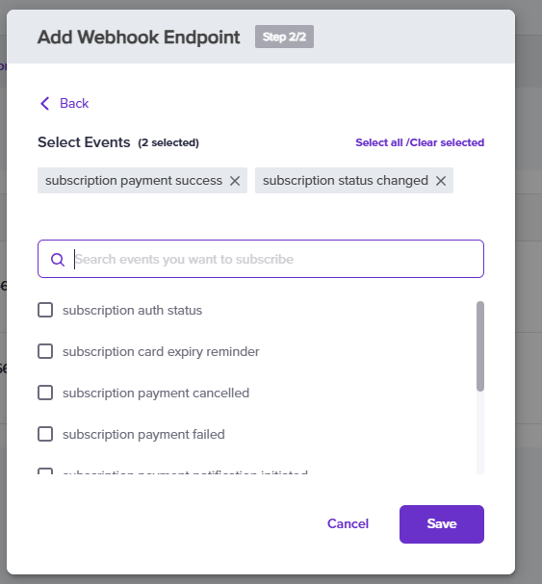Image resolution: width=542 pixels, height=584 pixels.
Task: Click Clear selected link
Action: pos(447,142)
